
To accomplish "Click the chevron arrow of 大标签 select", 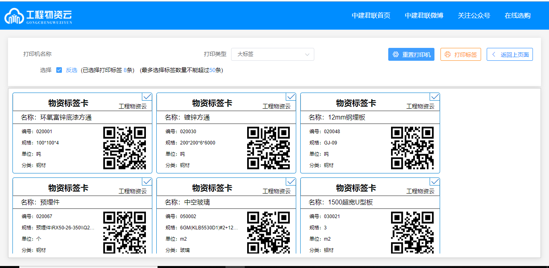I will pos(307,54).
